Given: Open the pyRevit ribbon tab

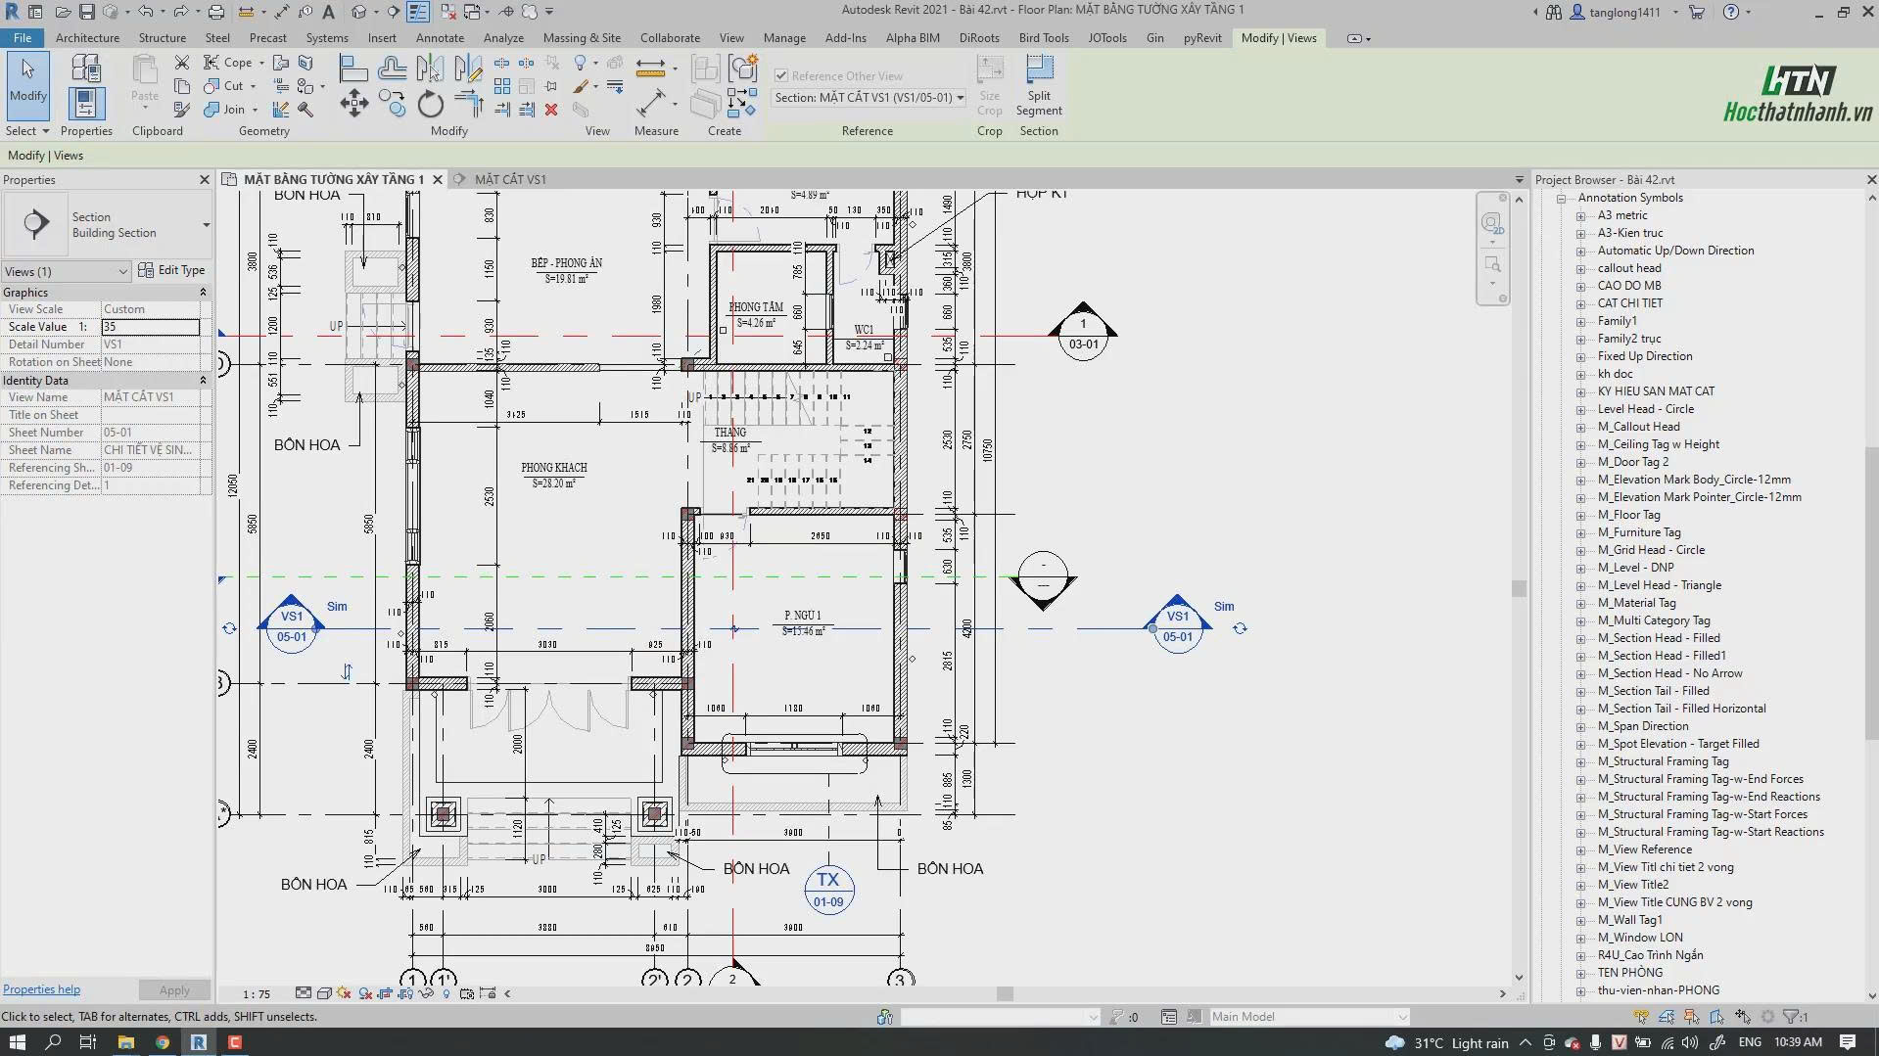Looking at the screenshot, I should point(1202,38).
